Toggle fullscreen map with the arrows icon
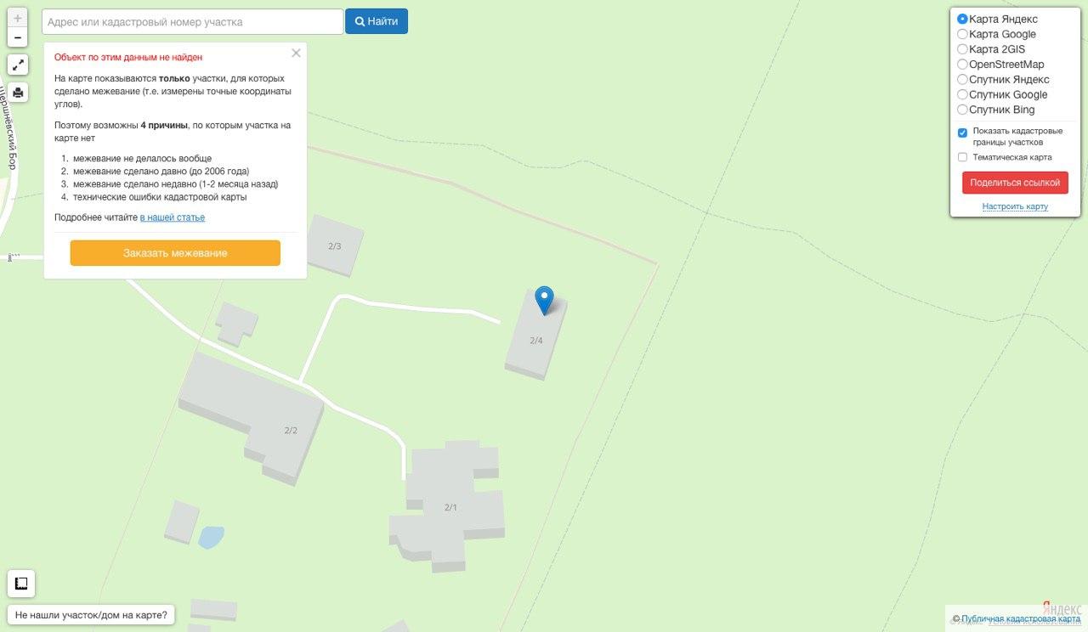1088x632 pixels. 18,65
